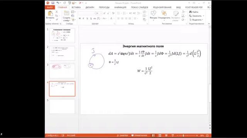247x138 pixels.
Task: Switch to the АНИМАЦИЯ tab
Action: click(120, 7)
